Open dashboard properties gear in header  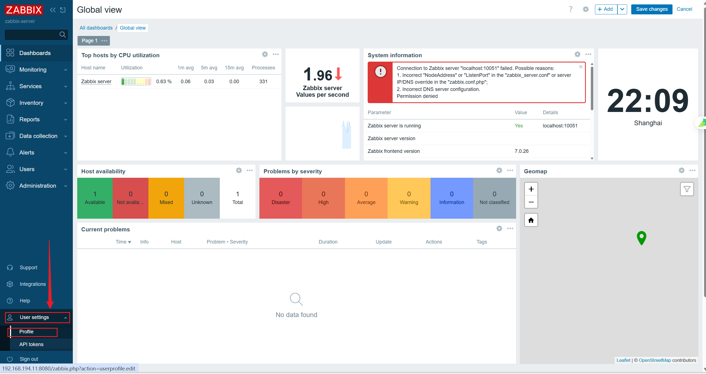[x=586, y=9]
